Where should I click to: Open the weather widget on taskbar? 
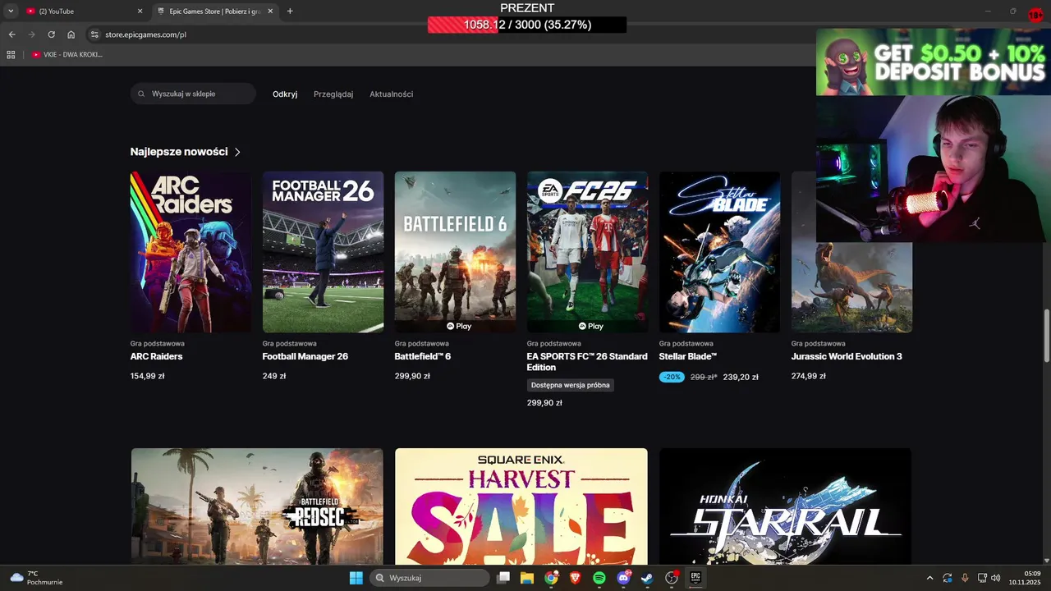click(x=37, y=578)
